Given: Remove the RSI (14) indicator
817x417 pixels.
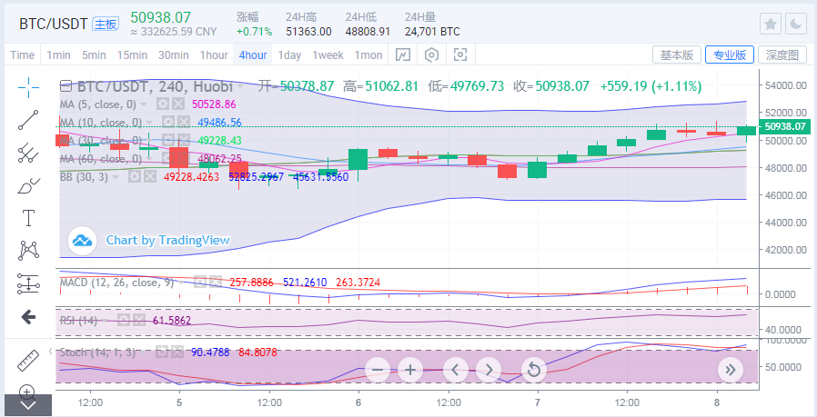Looking at the screenshot, I should click(138, 320).
